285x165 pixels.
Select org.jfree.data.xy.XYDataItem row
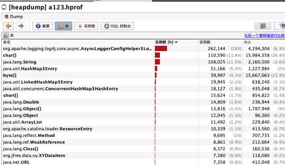tap(143, 156)
